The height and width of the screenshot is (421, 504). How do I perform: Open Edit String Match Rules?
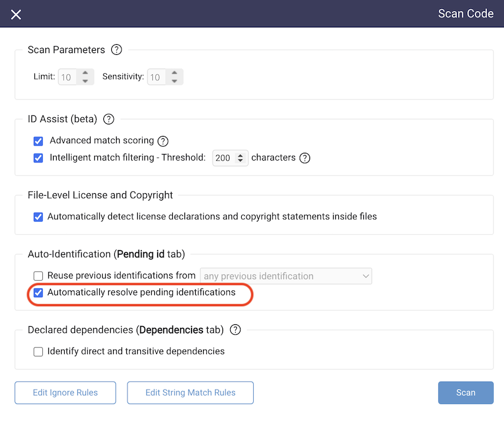(190, 393)
